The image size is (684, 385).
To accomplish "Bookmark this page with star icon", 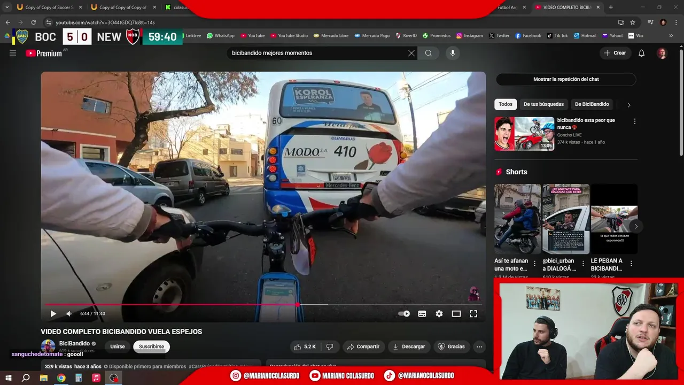I will [x=633, y=22].
